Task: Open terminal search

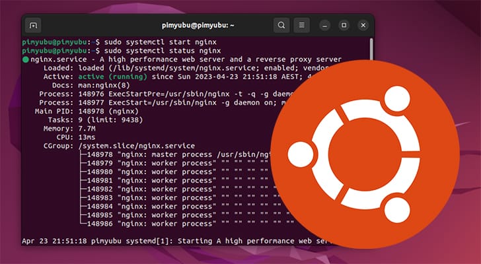Action: [281, 26]
